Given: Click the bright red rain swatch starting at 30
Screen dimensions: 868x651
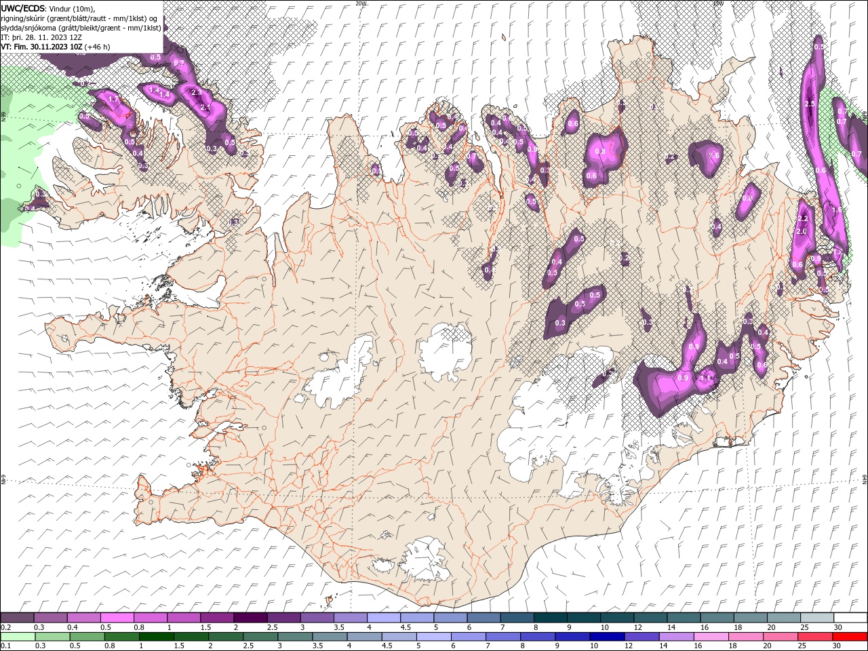Looking at the screenshot, I should 849,637.
